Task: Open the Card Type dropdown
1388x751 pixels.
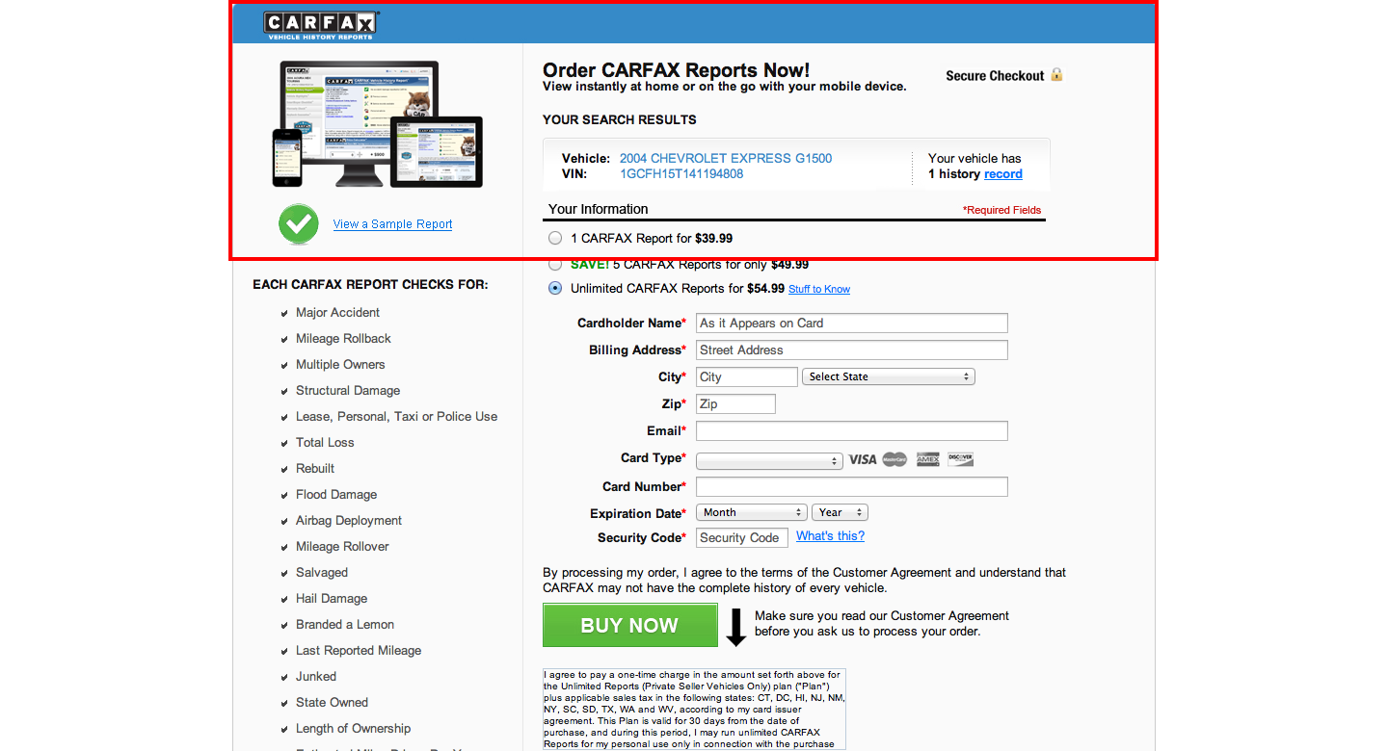Action: pos(769,461)
